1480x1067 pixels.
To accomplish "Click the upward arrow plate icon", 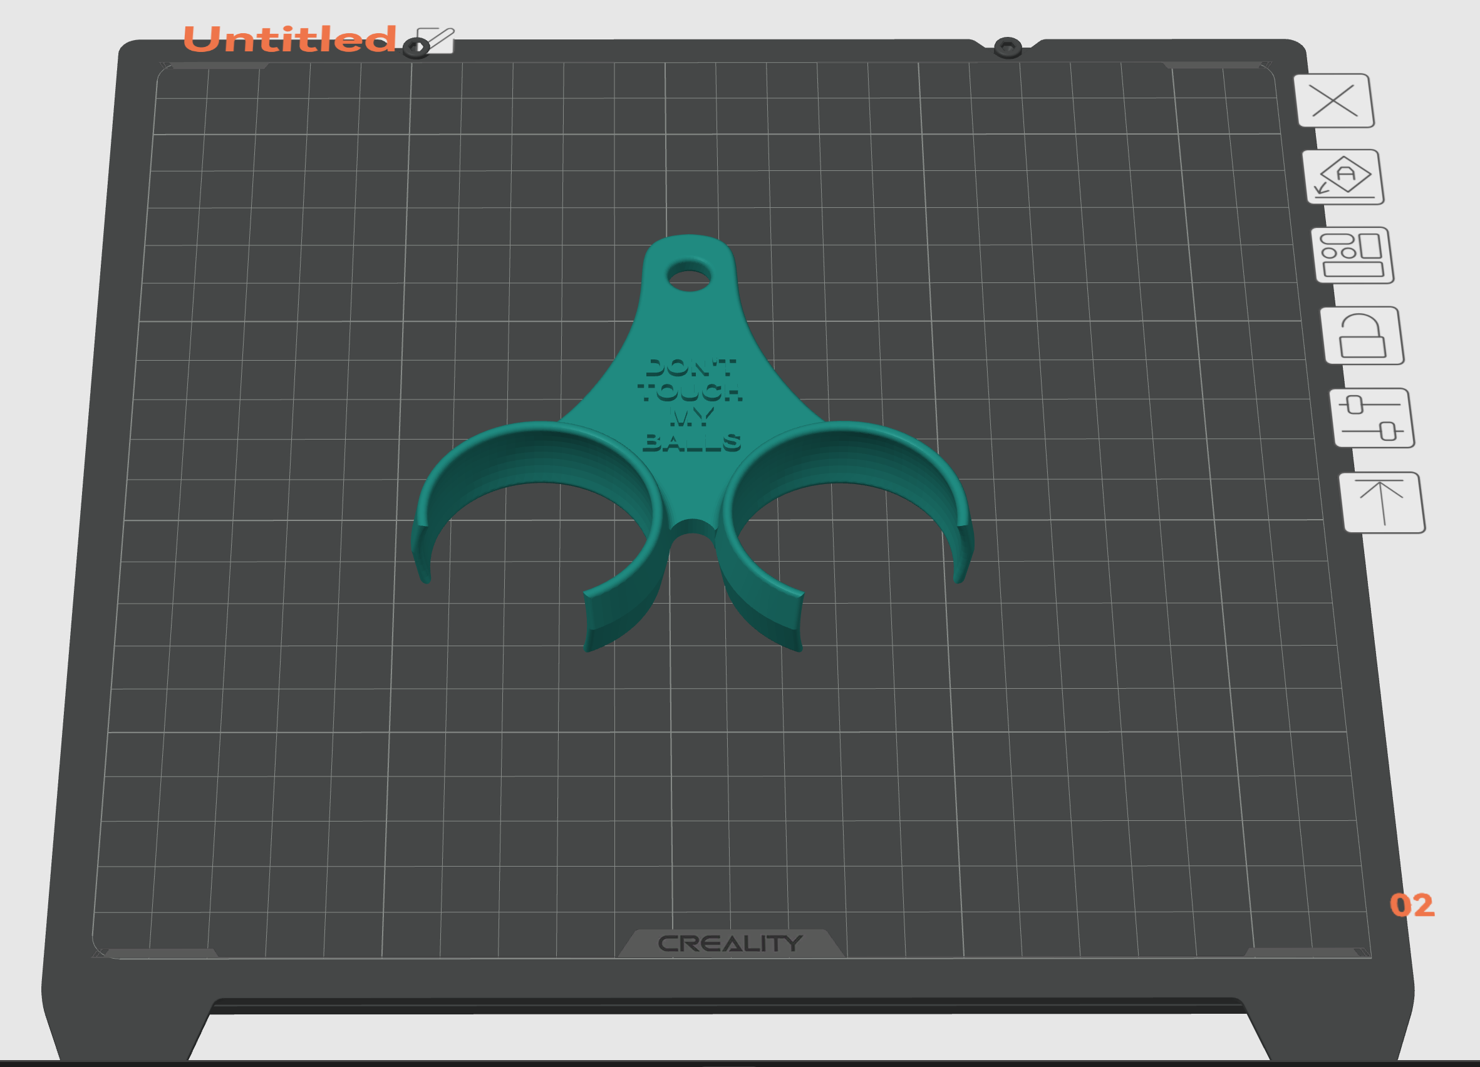I will tap(1382, 502).
